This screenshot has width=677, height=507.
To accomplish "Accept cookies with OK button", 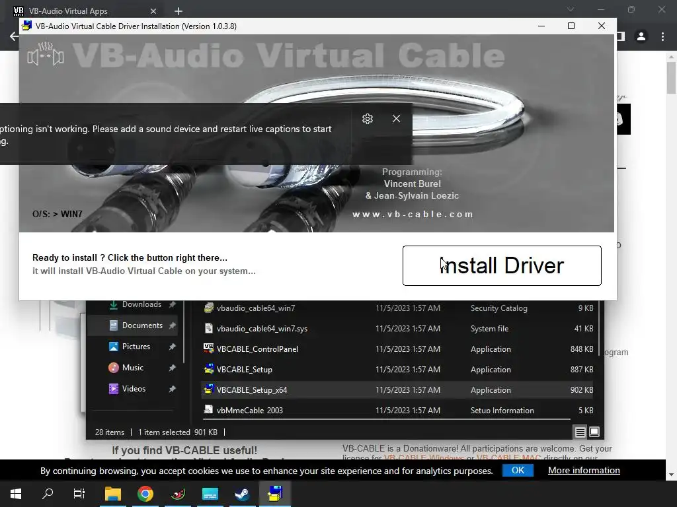I will [x=518, y=470].
